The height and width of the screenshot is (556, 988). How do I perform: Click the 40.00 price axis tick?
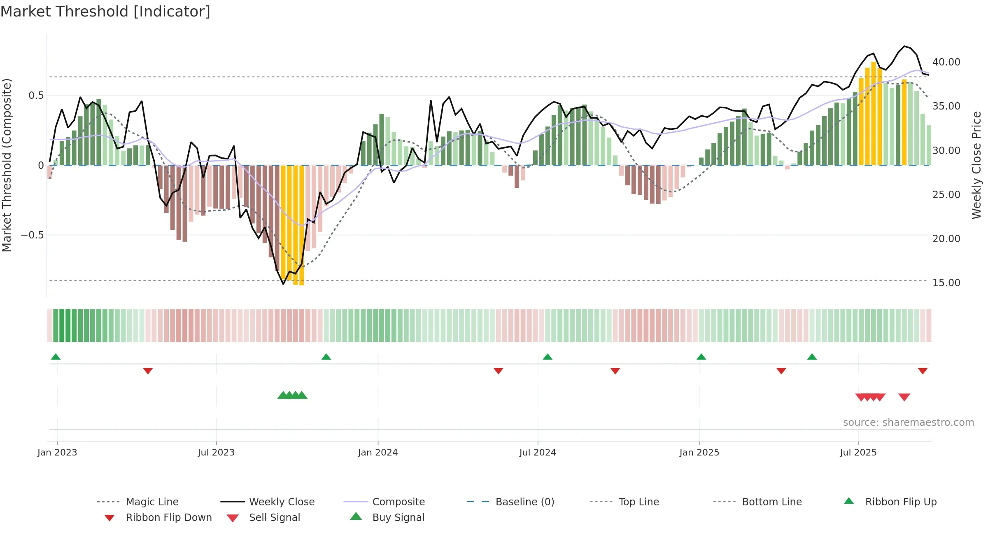(x=946, y=62)
